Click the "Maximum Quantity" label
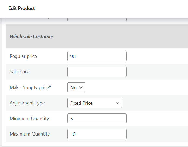The image size is (188, 147). (x=30, y=134)
